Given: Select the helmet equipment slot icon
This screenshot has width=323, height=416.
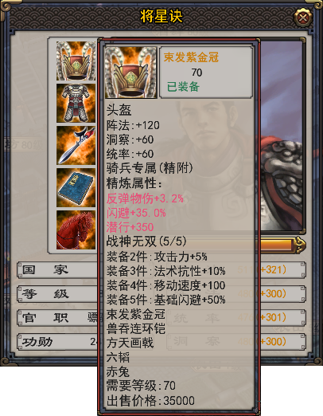Looking at the screenshot, I should coord(76,61).
